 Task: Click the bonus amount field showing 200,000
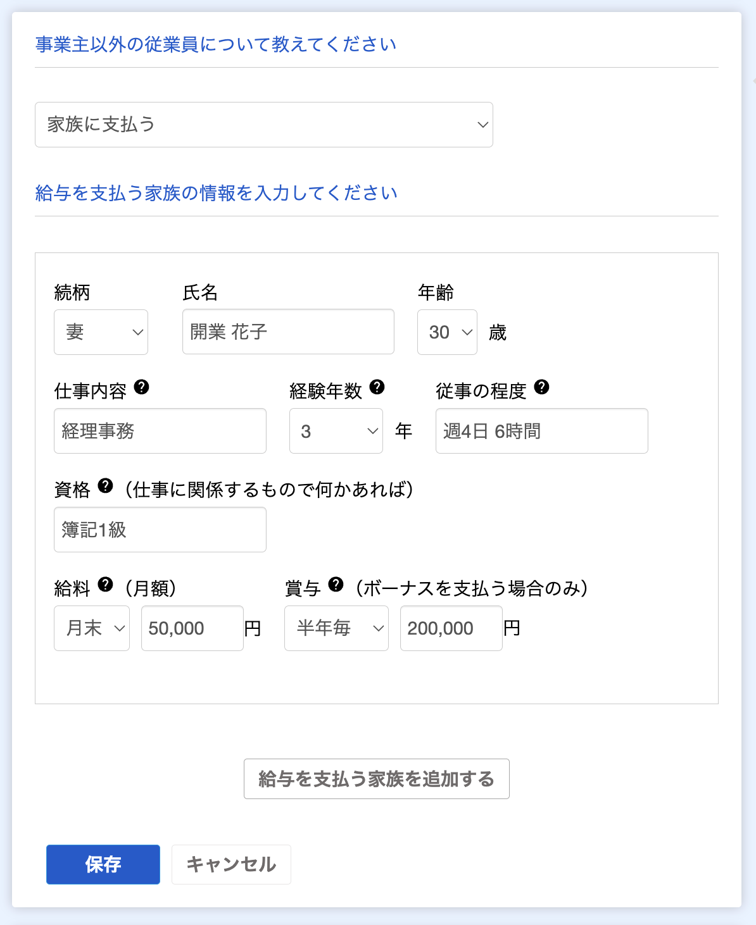(x=451, y=628)
